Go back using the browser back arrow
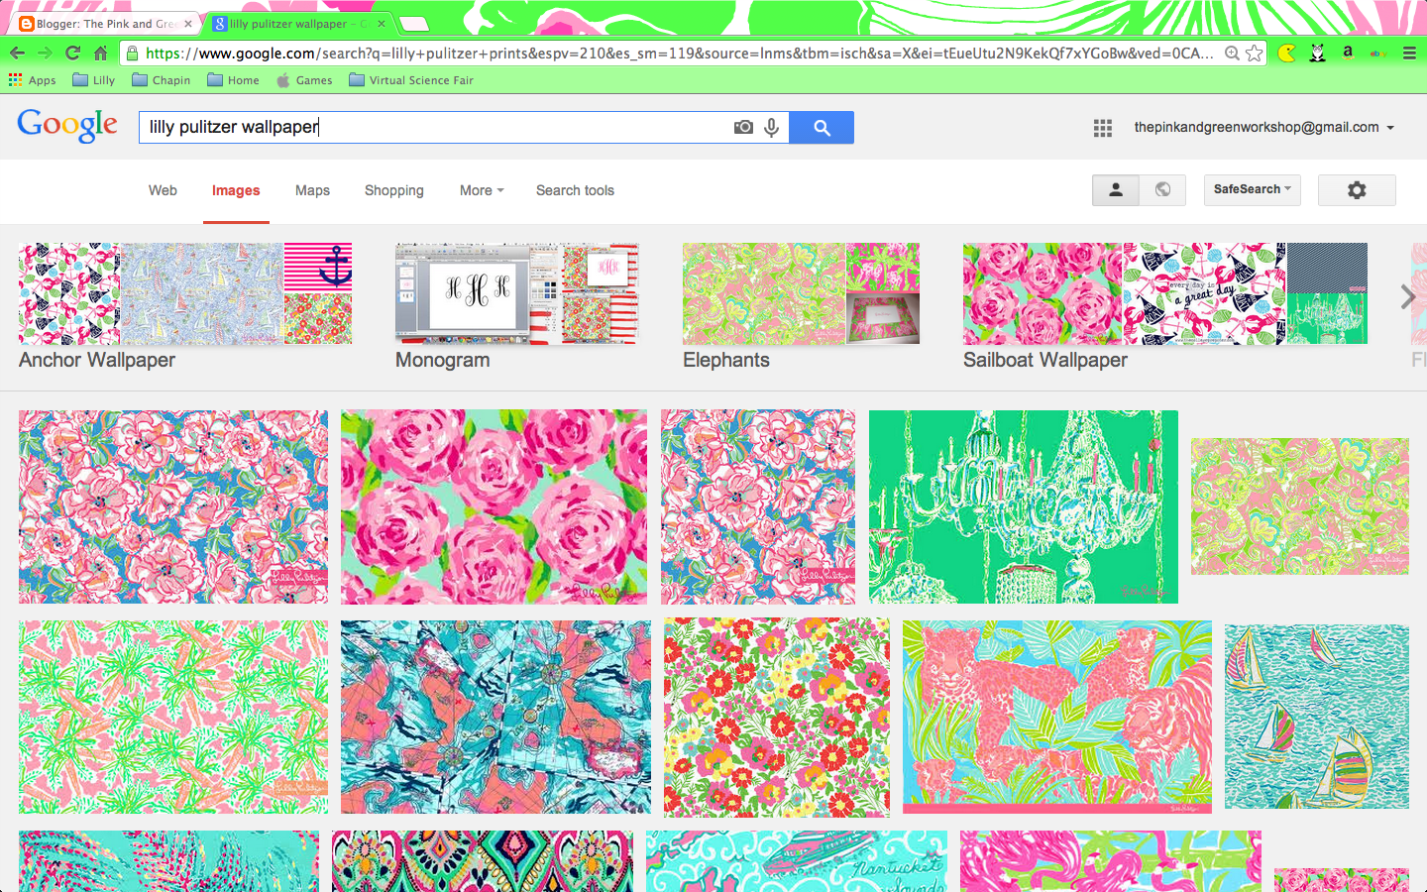Screen dimensions: 1427x892 (18, 54)
